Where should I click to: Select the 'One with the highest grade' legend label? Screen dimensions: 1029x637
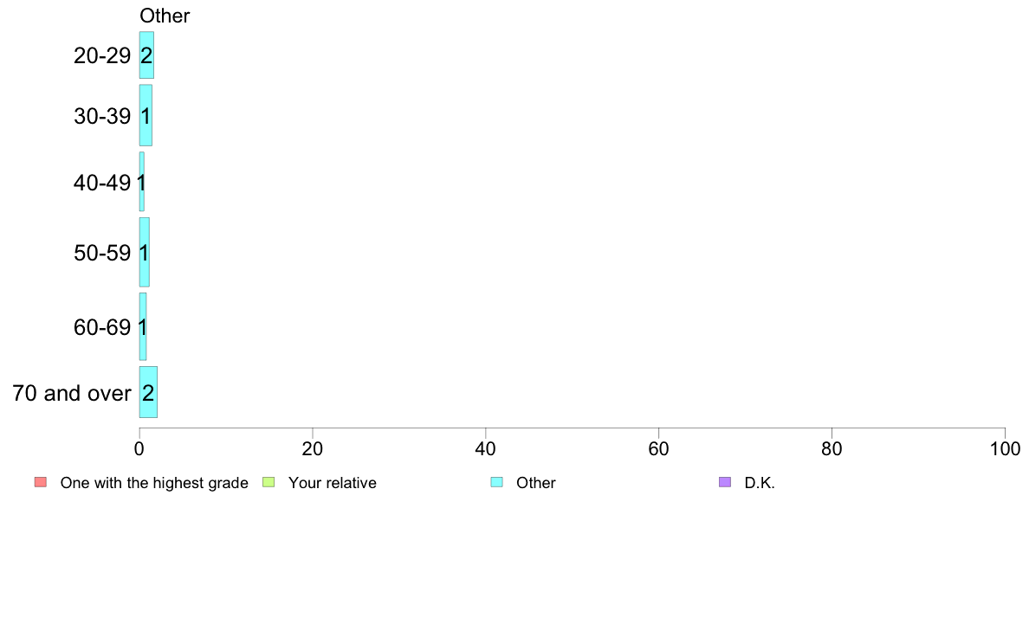click(154, 483)
